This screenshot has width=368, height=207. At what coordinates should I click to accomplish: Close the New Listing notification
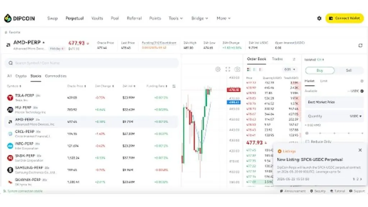tap(360, 150)
